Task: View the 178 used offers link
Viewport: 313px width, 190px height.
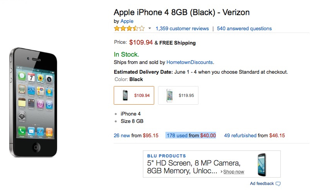Action: click(x=177, y=136)
